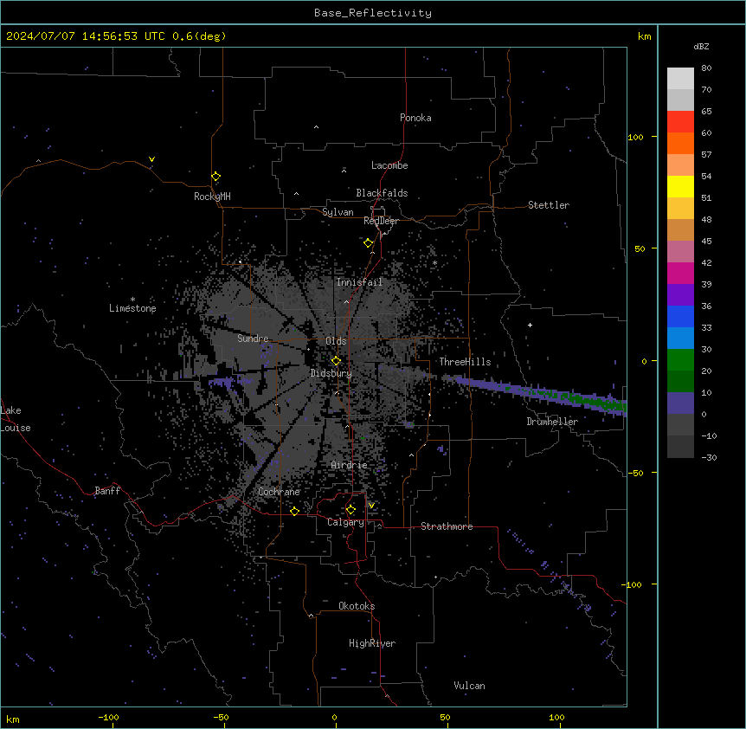
Task: Click the red 65 dBZ legend swatch
Action: tap(680, 122)
